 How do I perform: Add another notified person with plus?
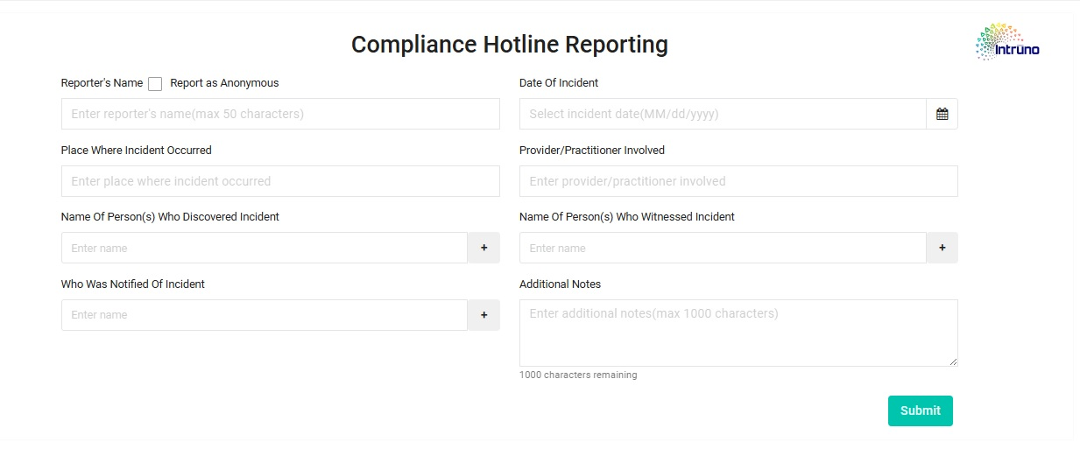[484, 315]
